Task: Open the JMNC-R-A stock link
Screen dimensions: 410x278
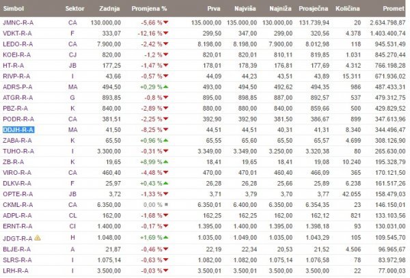Action: point(18,23)
